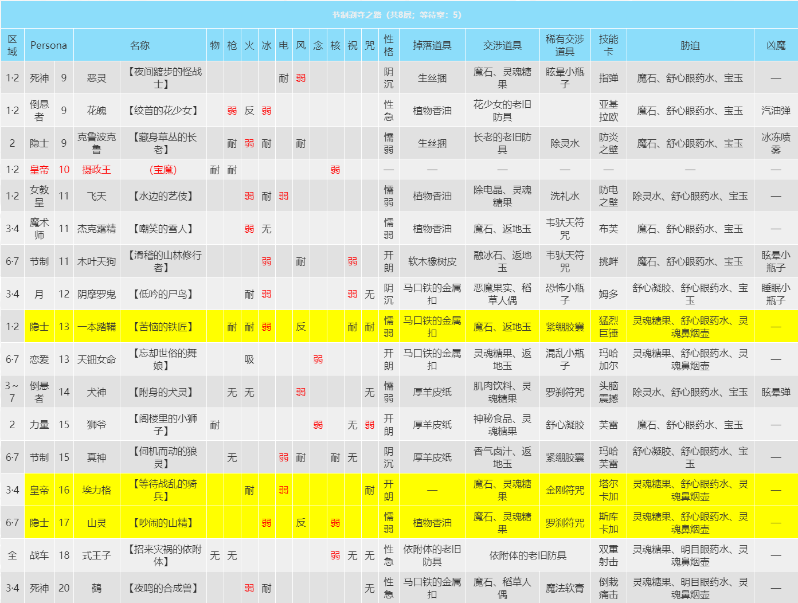Image resolution: width=798 pixels, height=603 pixels.
Task: Select the 天钿女命 name cell
Action: [x=97, y=359]
